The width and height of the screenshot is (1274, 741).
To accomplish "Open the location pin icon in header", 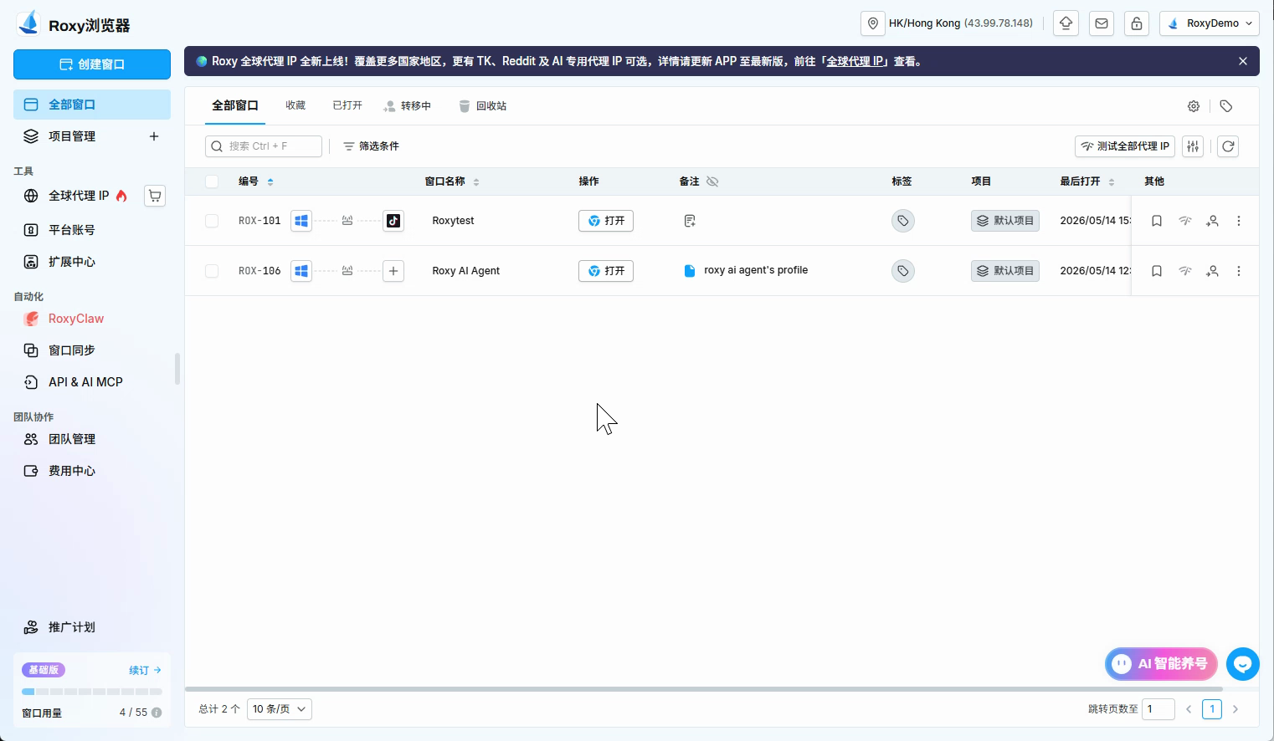I will (x=873, y=23).
